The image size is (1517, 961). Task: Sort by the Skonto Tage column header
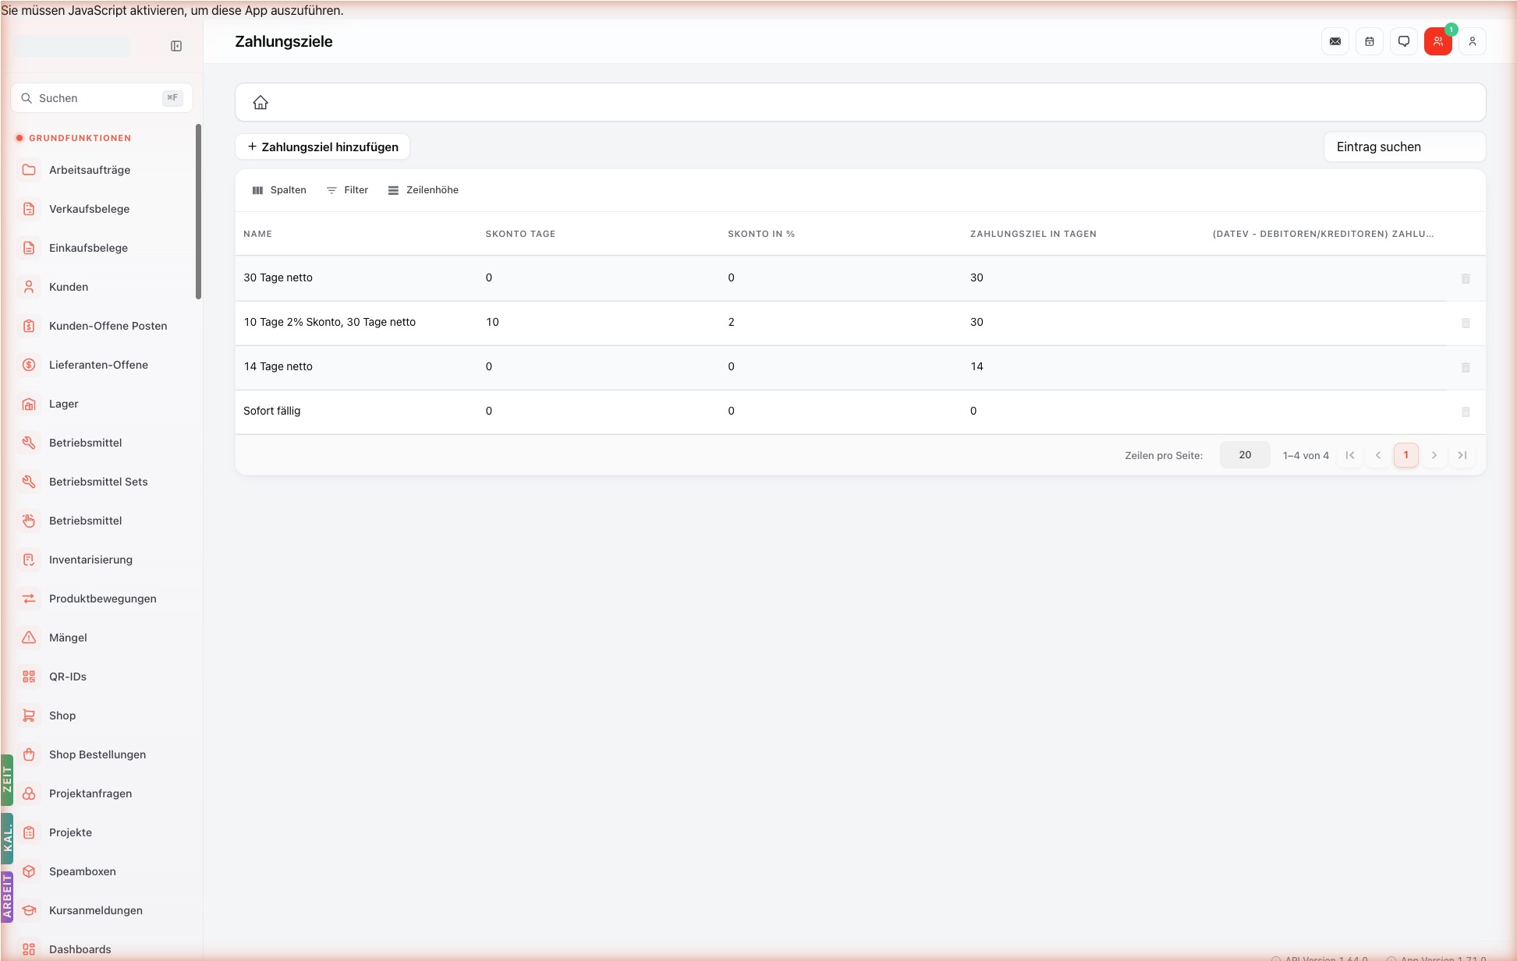tap(520, 234)
